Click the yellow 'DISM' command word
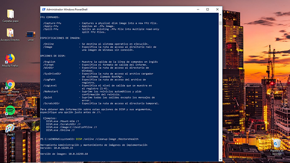Screen dimensions: 290x163 coord(79,139)
